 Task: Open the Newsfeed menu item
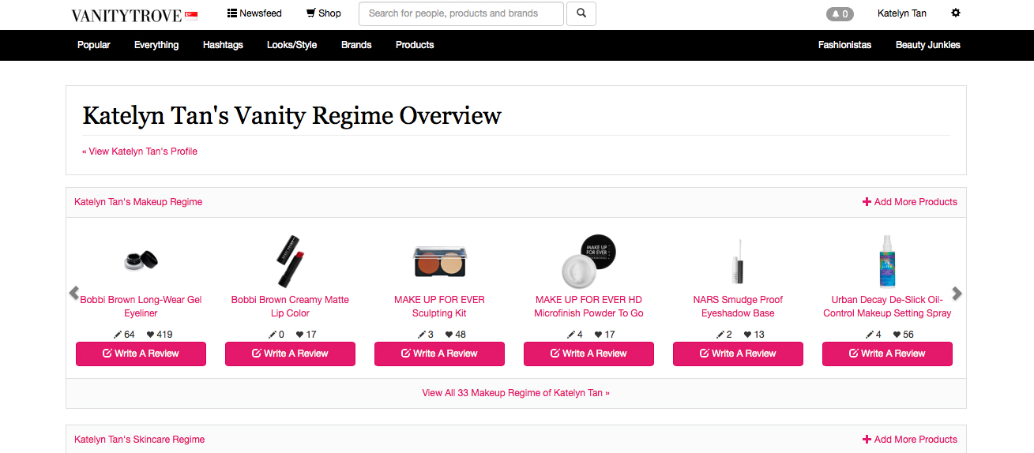pos(254,13)
